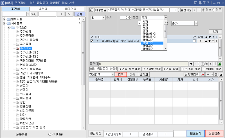Open the second 종가 dropdown on the right
Image resolution: width=225 pixels, height=138 pixels.
click(196, 24)
